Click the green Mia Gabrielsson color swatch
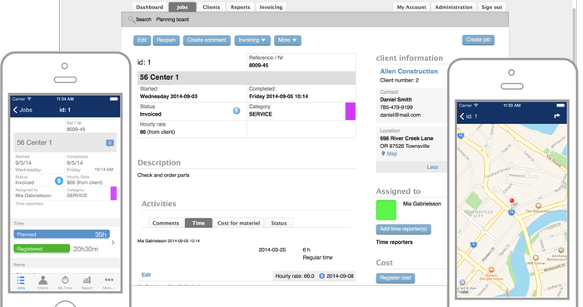 pos(386,210)
